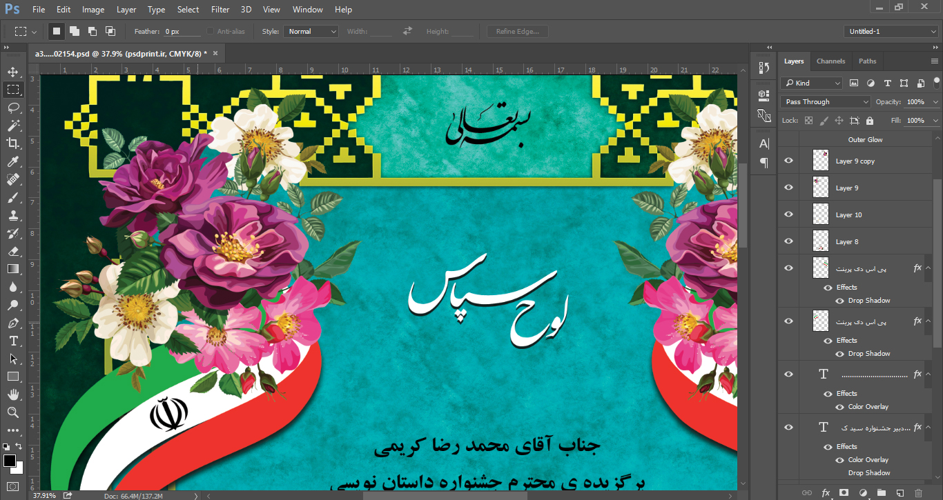Select the Move tool
Image resolution: width=943 pixels, height=500 pixels.
coord(12,72)
